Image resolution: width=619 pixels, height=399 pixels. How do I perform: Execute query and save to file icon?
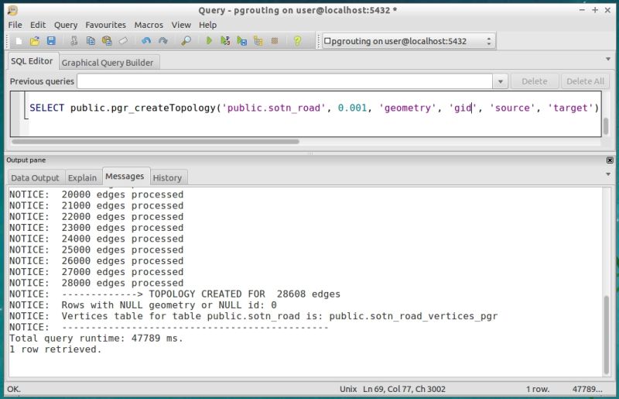pyautogui.click(x=242, y=41)
